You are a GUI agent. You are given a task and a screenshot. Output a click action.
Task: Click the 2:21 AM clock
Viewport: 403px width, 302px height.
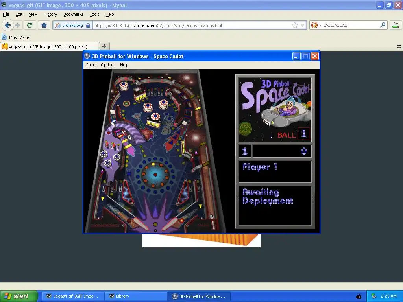click(x=388, y=296)
